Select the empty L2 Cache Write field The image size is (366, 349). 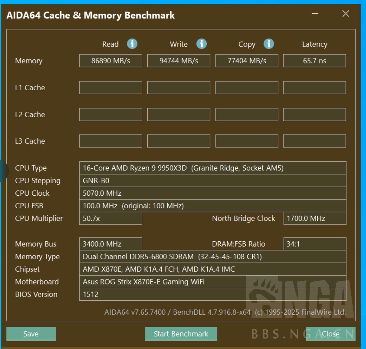tap(179, 114)
